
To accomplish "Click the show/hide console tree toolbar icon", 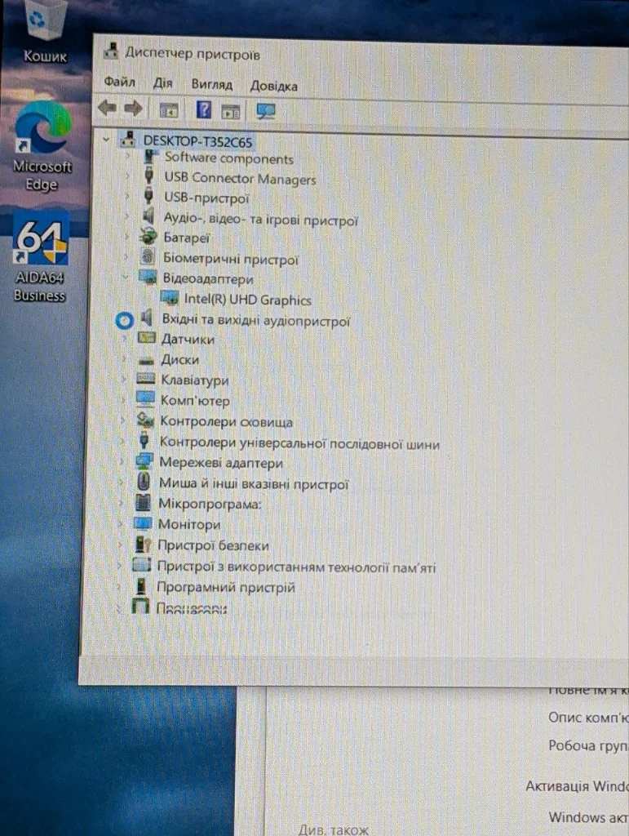I will point(169,110).
